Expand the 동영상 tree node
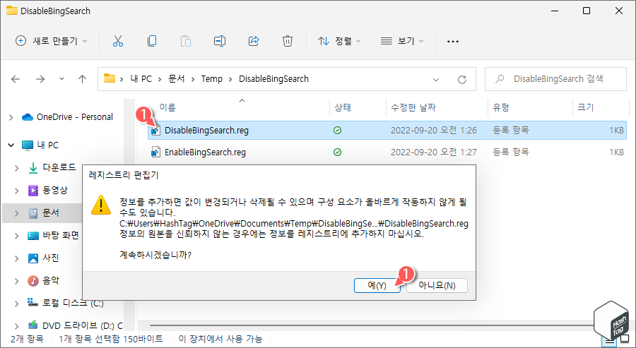The image size is (636, 348). click(17, 191)
